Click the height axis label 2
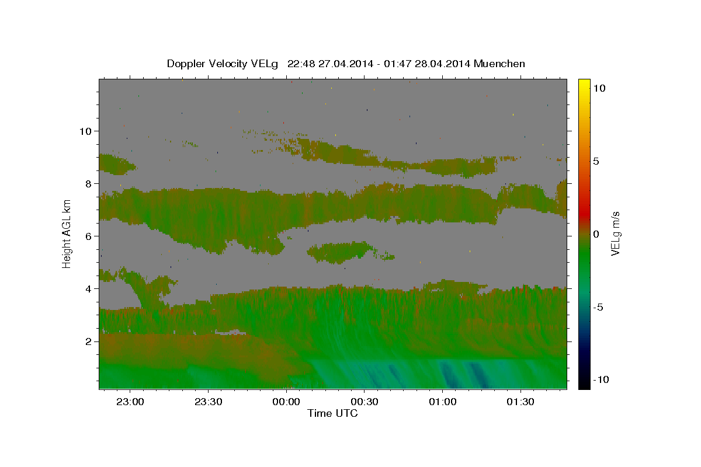This screenshot has width=701, height=467. tap(88, 341)
